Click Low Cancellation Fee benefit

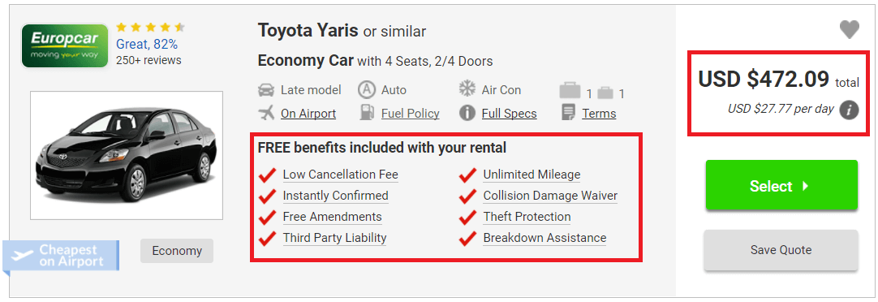[340, 175]
